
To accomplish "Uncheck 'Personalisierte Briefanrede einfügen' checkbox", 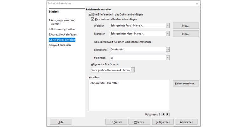I will tap(93, 19).
